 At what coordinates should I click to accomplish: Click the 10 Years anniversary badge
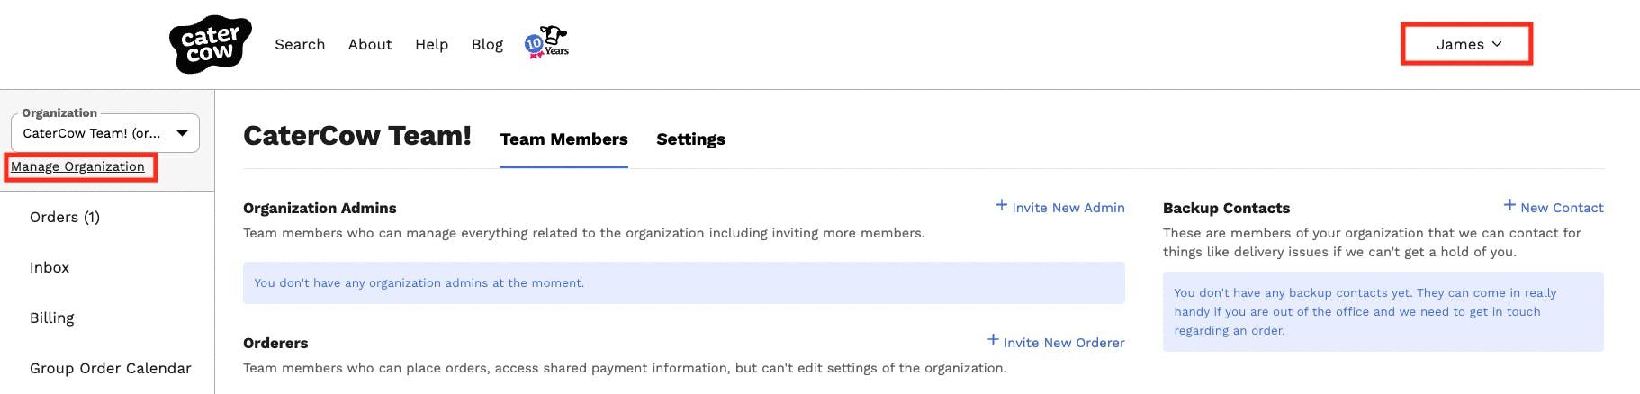click(x=547, y=42)
